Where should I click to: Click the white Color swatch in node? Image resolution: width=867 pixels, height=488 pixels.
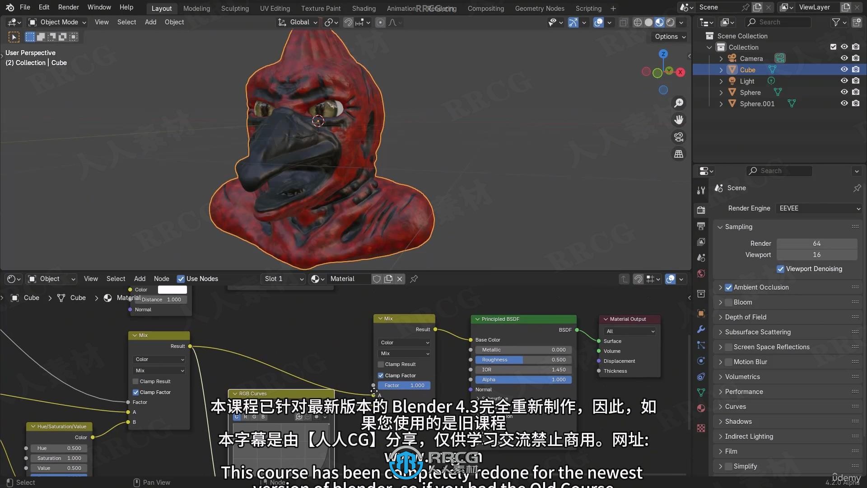pyautogui.click(x=172, y=290)
